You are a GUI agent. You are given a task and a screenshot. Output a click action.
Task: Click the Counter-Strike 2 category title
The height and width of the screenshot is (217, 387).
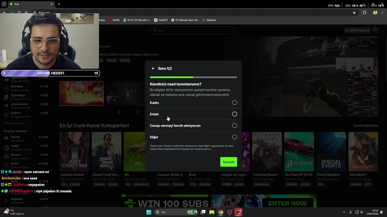[170, 175]
